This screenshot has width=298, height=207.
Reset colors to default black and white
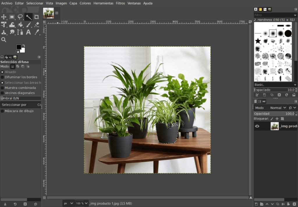[17, 51]
